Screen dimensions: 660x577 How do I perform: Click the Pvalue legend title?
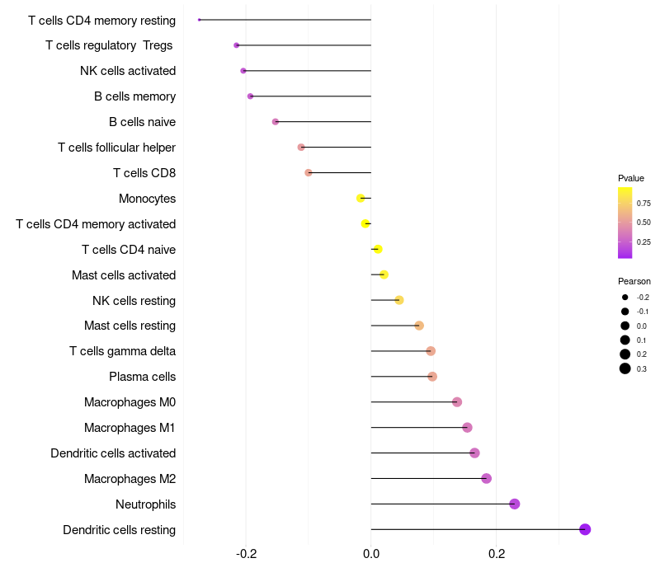631,178
